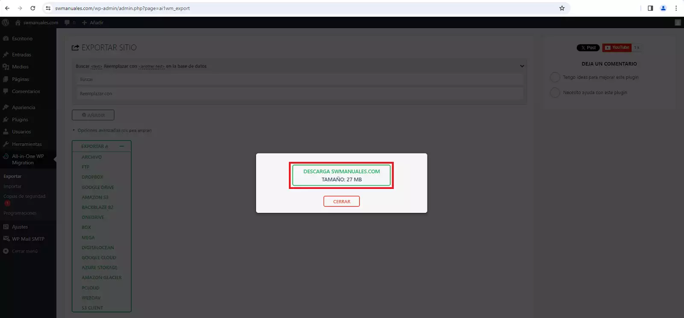Click the Reemplazar con input field

click(x=300, y=94)
